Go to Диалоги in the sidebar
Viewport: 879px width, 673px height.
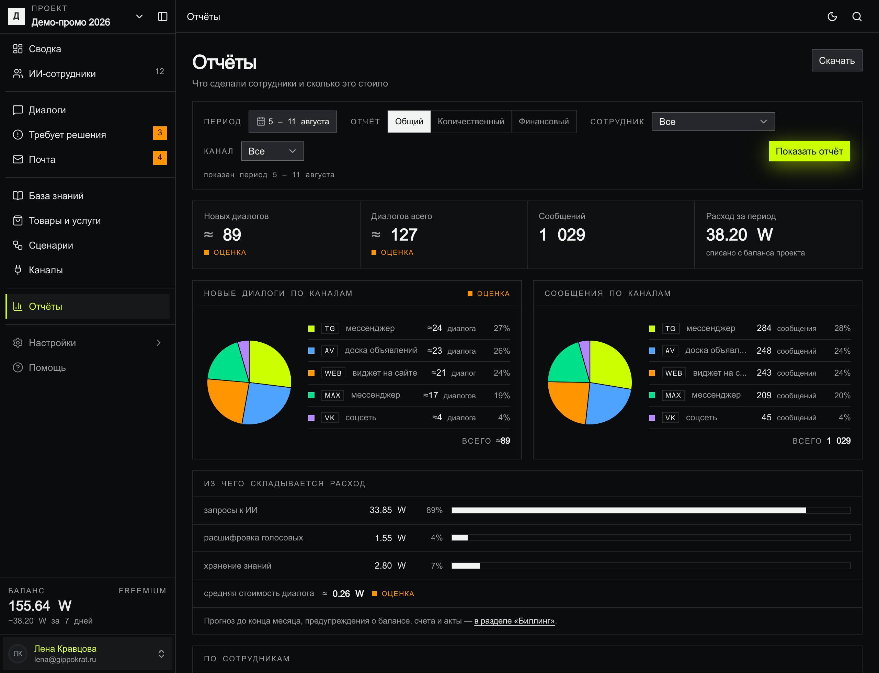[x=88, y=110]
